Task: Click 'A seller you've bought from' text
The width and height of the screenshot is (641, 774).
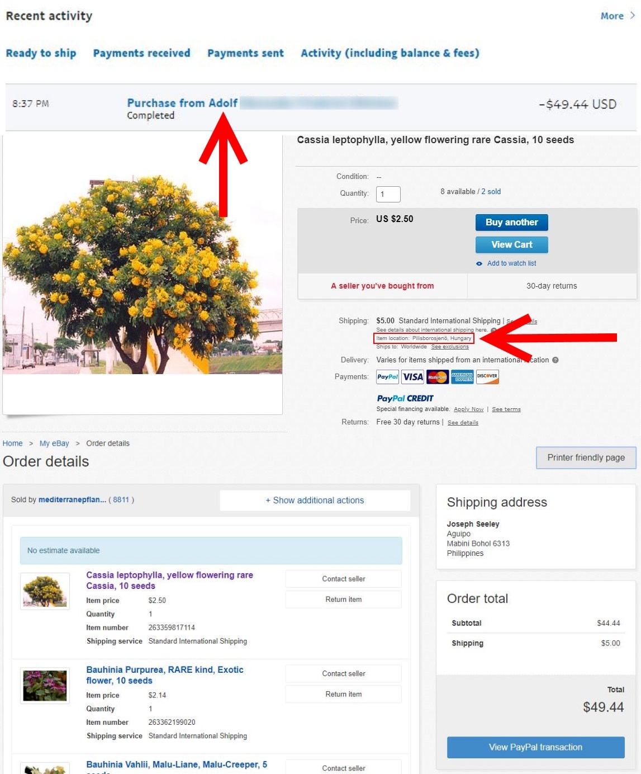Action: pos(382,286)
